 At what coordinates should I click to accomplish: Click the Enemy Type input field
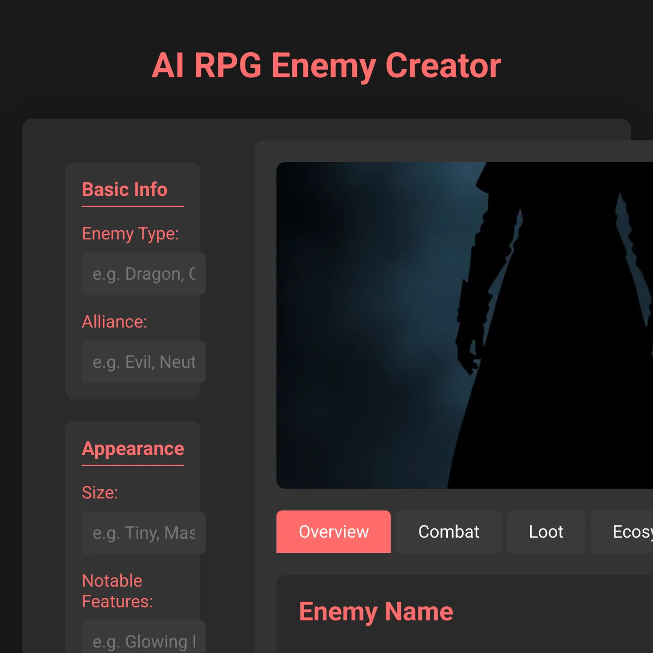point(144,274)
